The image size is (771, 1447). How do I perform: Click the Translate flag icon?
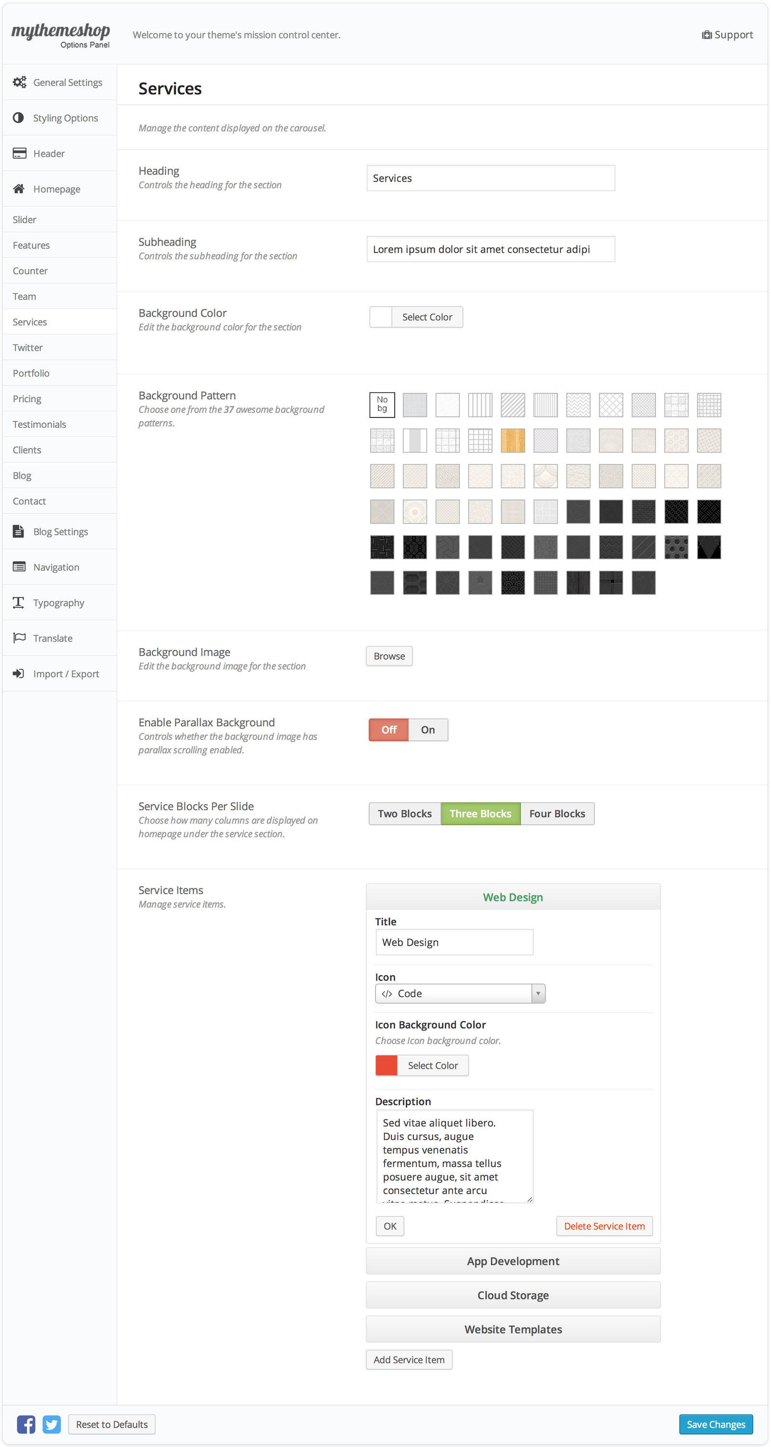pyautogui.click(x=19, y=638)
